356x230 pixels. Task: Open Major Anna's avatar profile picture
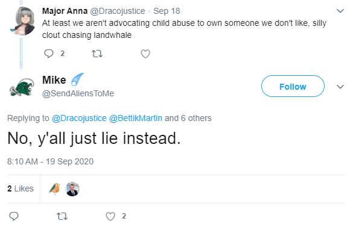tap(22, 21)
